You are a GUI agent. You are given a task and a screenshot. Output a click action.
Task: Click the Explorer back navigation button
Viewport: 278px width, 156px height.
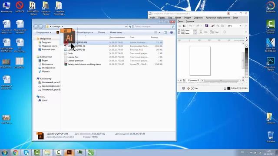pyautogui.click(x=36, y=26)
